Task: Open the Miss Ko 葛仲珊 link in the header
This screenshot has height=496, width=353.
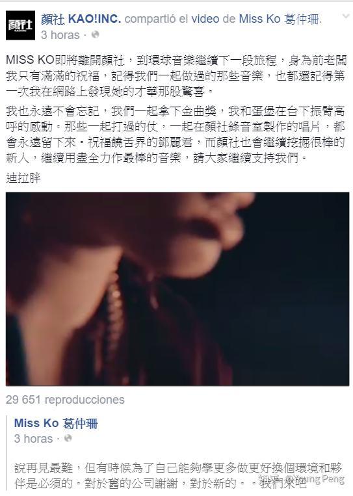Action: point(280,19)
